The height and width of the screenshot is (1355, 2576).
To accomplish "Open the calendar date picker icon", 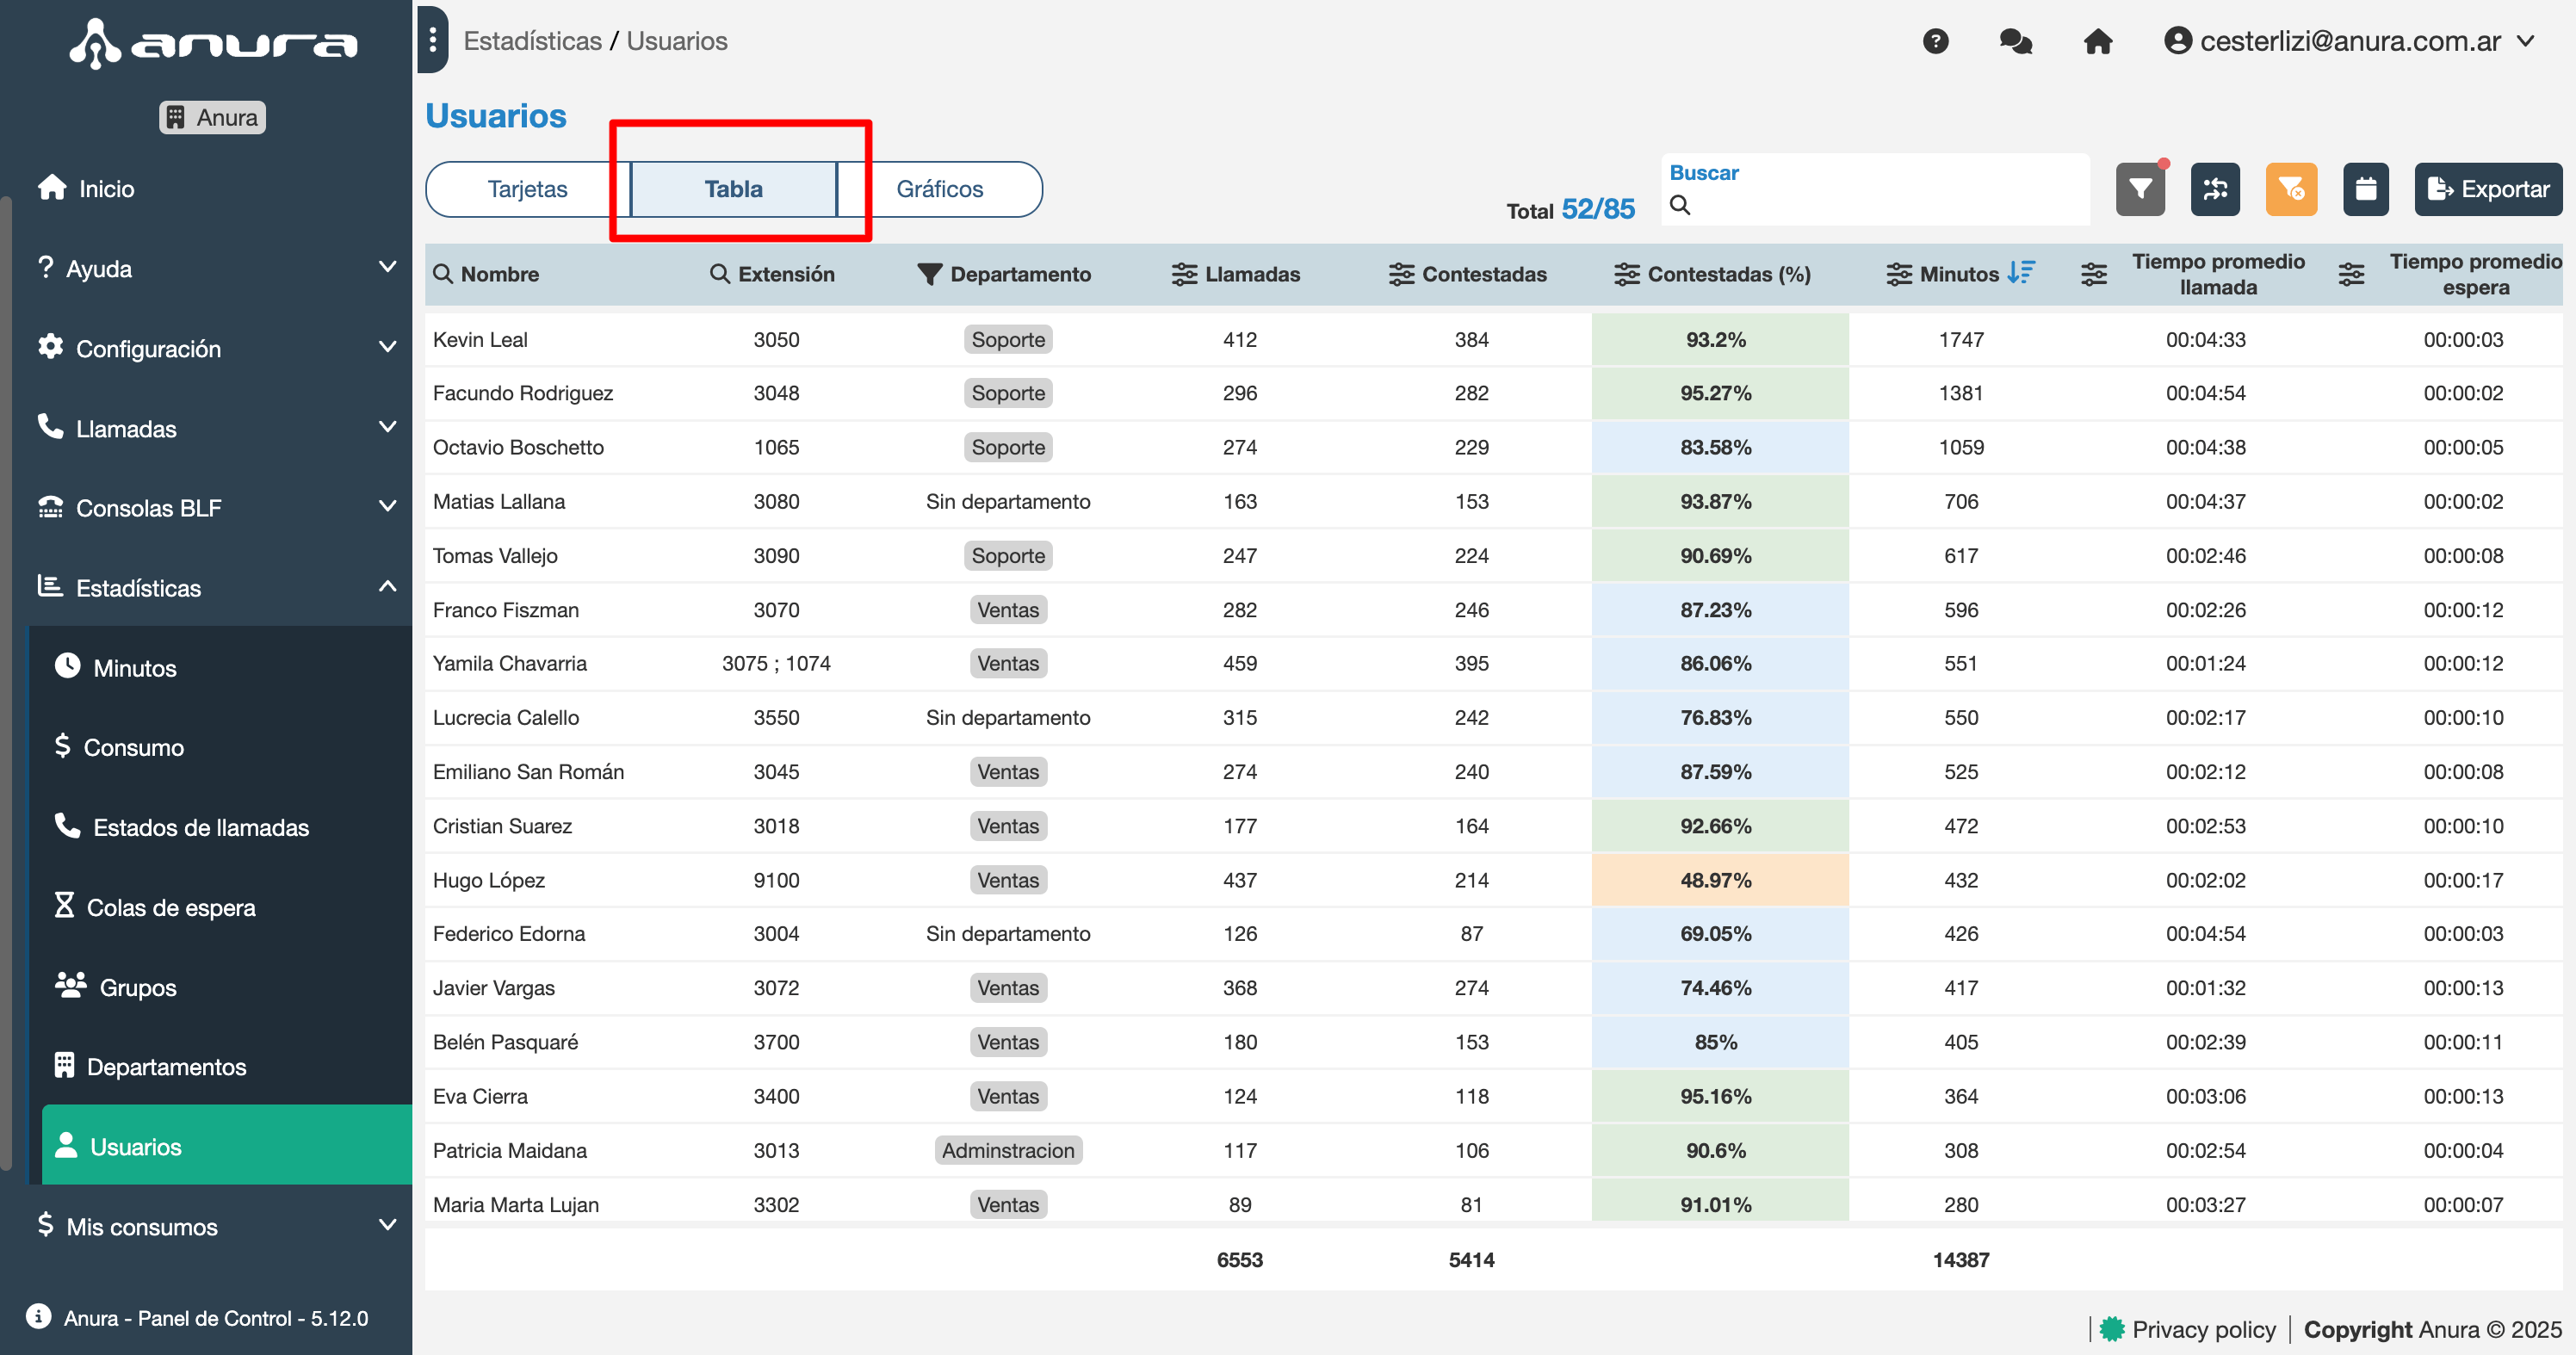I will [2365, 189].
